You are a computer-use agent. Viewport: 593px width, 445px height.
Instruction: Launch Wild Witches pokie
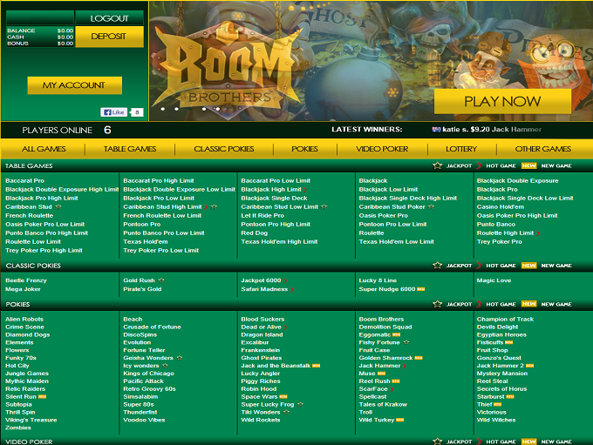click(x=496, y=420)
